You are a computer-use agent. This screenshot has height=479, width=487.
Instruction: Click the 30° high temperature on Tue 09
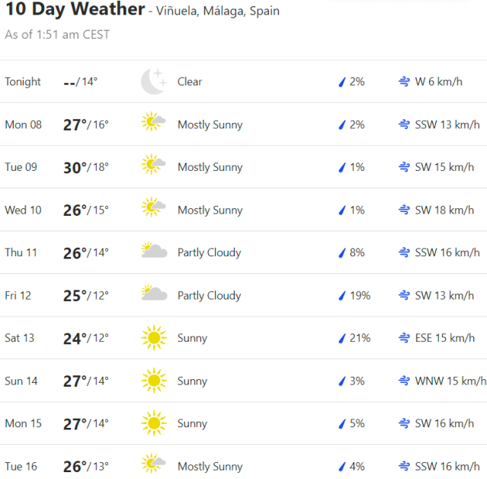75,167
